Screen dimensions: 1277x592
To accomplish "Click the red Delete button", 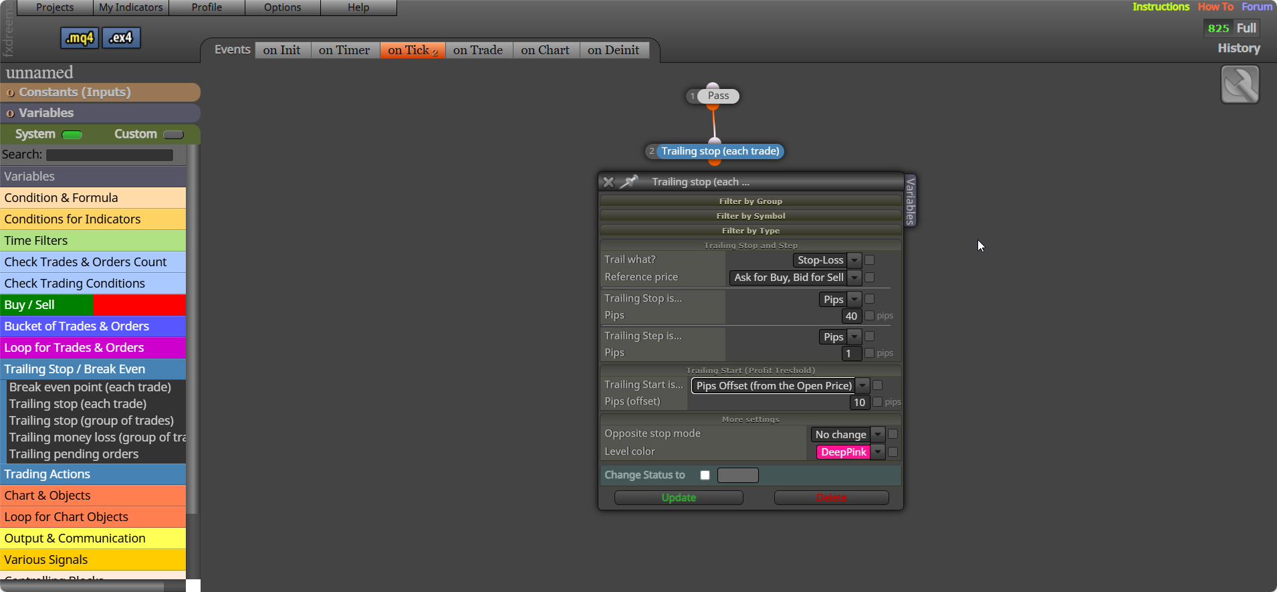I will coord(831,498).
